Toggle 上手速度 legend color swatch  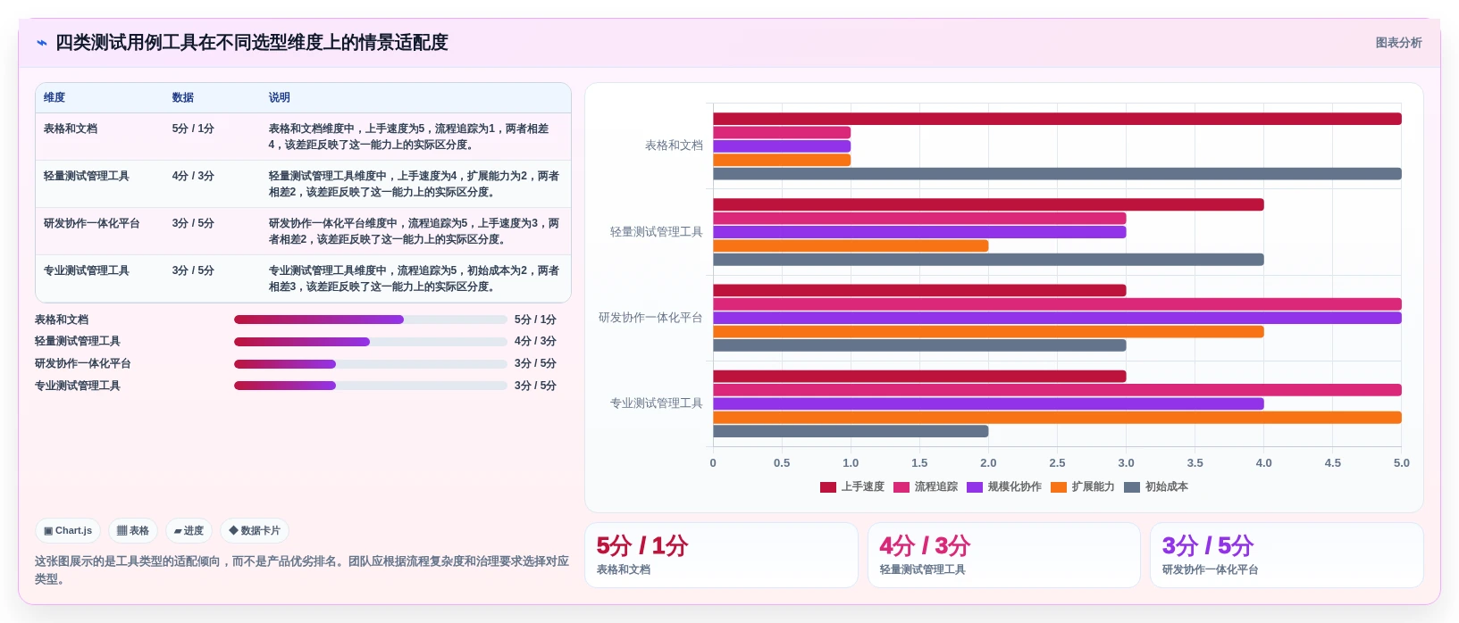click(828, 487)
